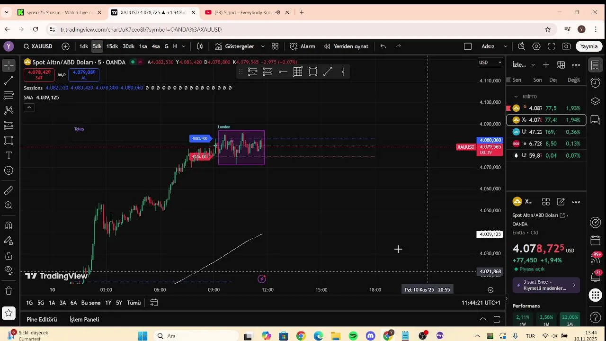Toggle magnet mode in drawing toolbar
The height and width of the screenshot is (341, 606).
coord(9,225)
